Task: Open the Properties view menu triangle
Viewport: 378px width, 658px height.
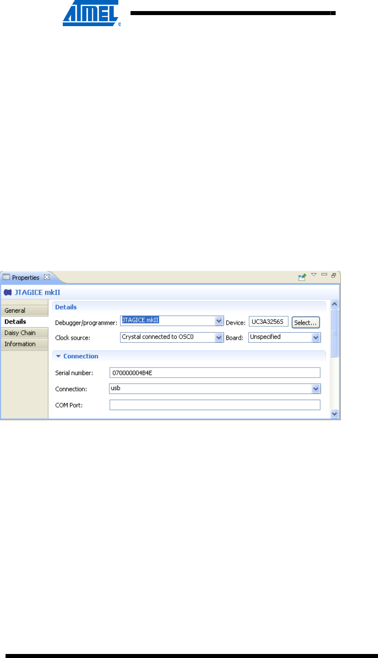Action: coord(314,274)
